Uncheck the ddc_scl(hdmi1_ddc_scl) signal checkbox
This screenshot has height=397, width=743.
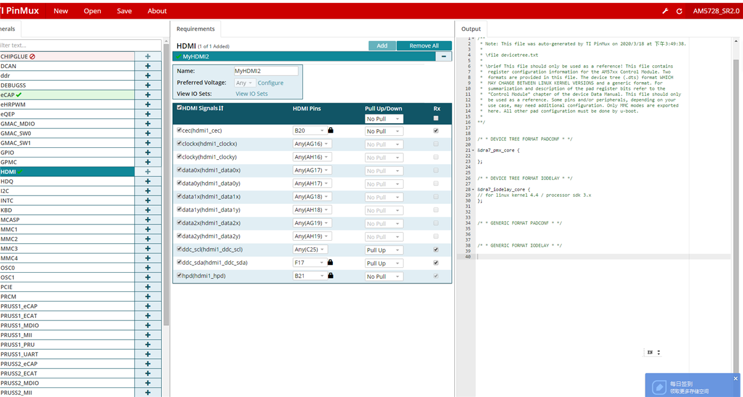coord(179,249)
